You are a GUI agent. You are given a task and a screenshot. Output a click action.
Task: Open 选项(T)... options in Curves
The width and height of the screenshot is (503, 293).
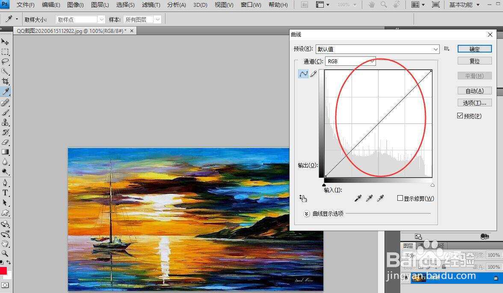(474, 103)
